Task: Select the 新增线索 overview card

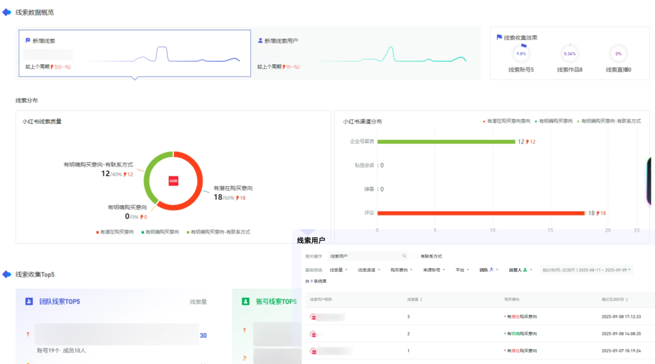Action: coord(135,53)
